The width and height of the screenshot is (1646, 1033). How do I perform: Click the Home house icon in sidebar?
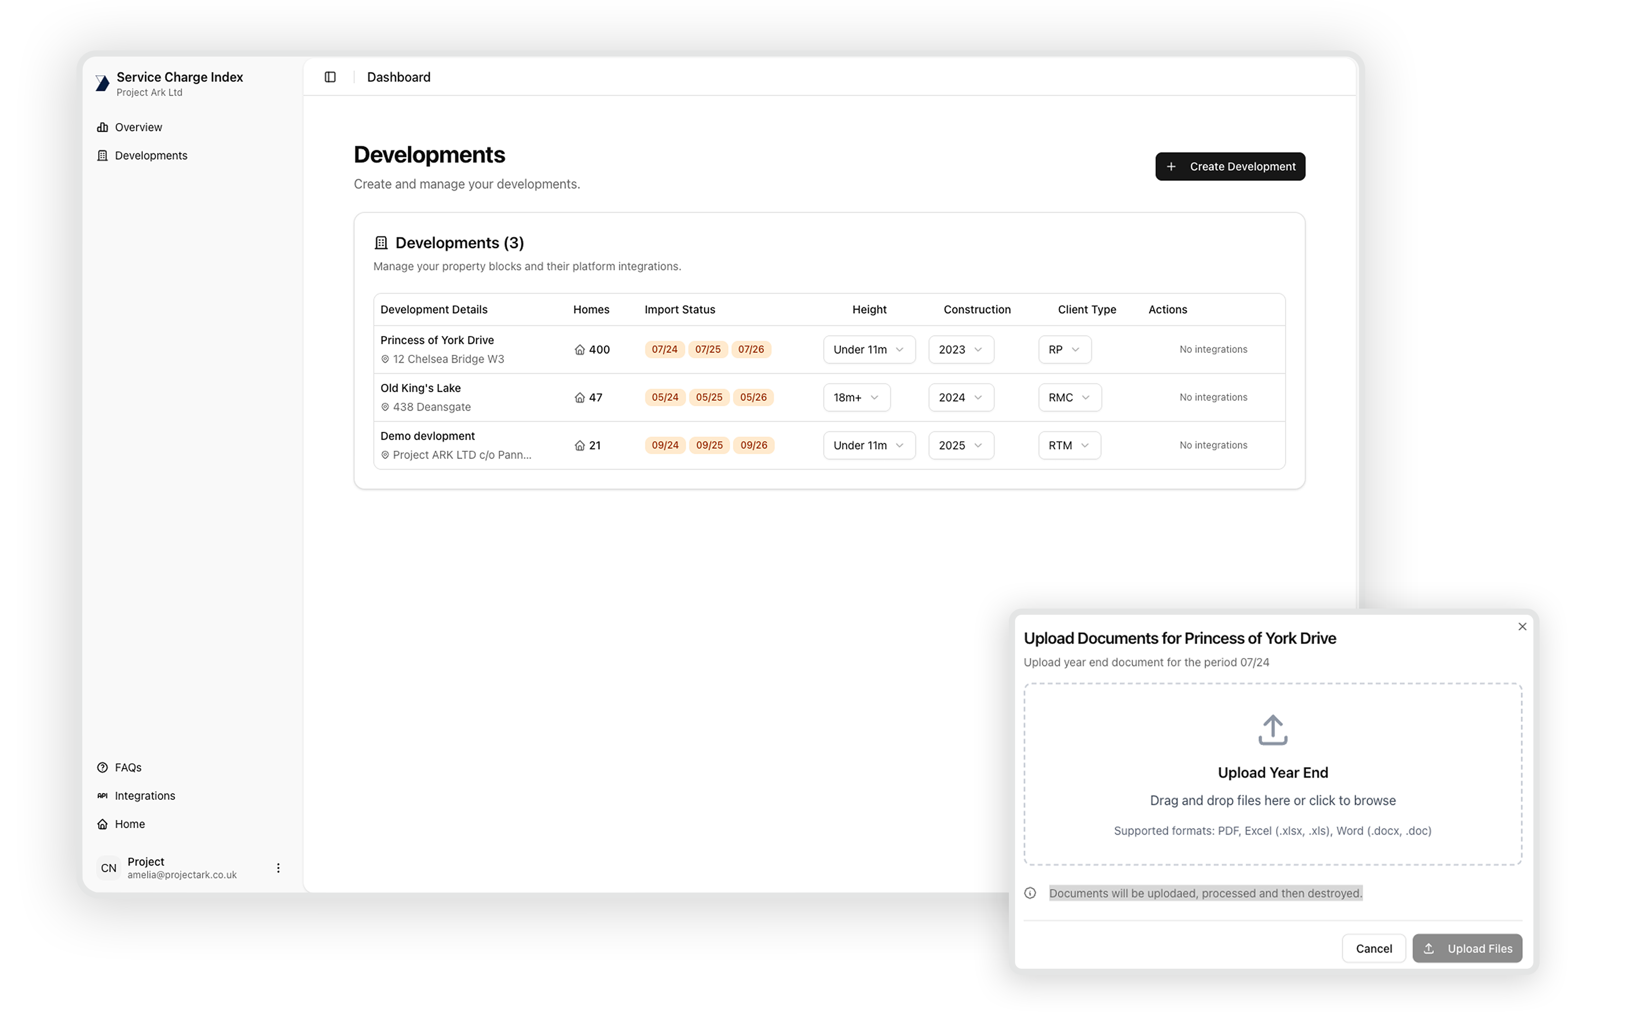pyautogui.click(x=102, y=824)
